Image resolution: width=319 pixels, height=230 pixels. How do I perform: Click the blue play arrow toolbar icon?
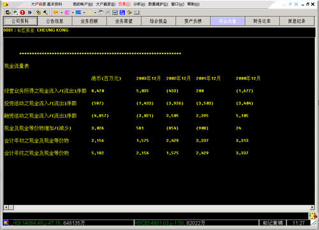click(30, 13)
